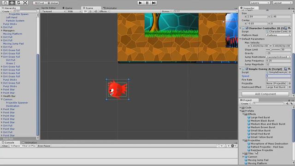This screenshot has height=166, width=295.
Task: Expand the Code folder in Project
Action: coord(240,107)
